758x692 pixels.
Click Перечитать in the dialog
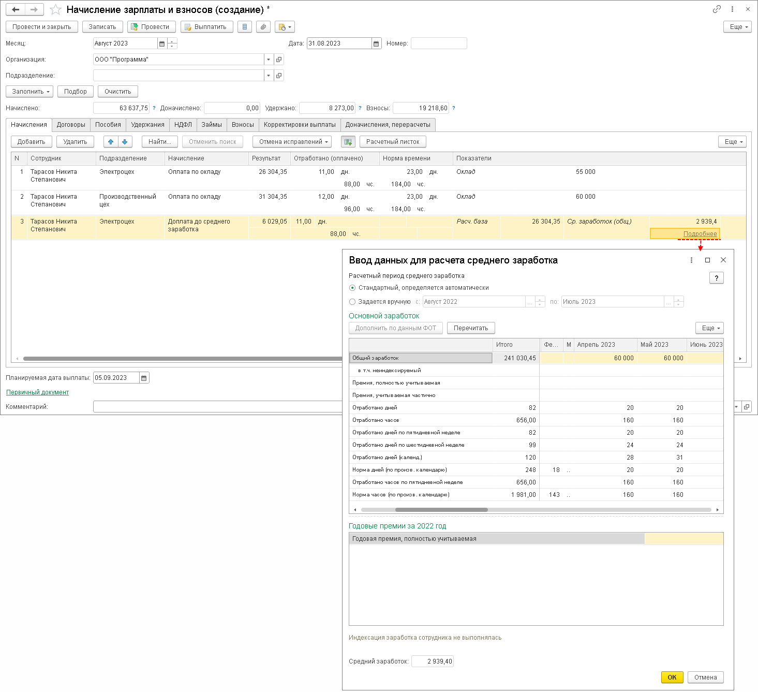pos(471,328)
